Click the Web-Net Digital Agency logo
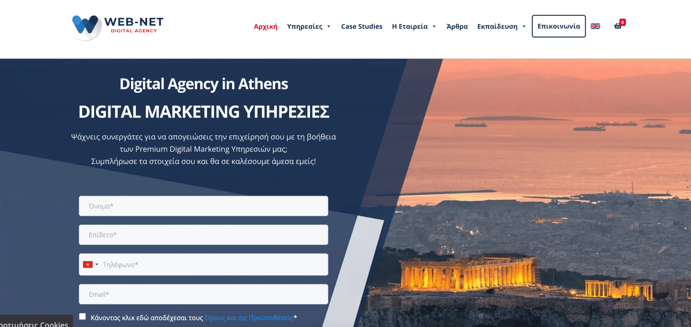Viewport: 691px width, 327px height. [118, 27]
